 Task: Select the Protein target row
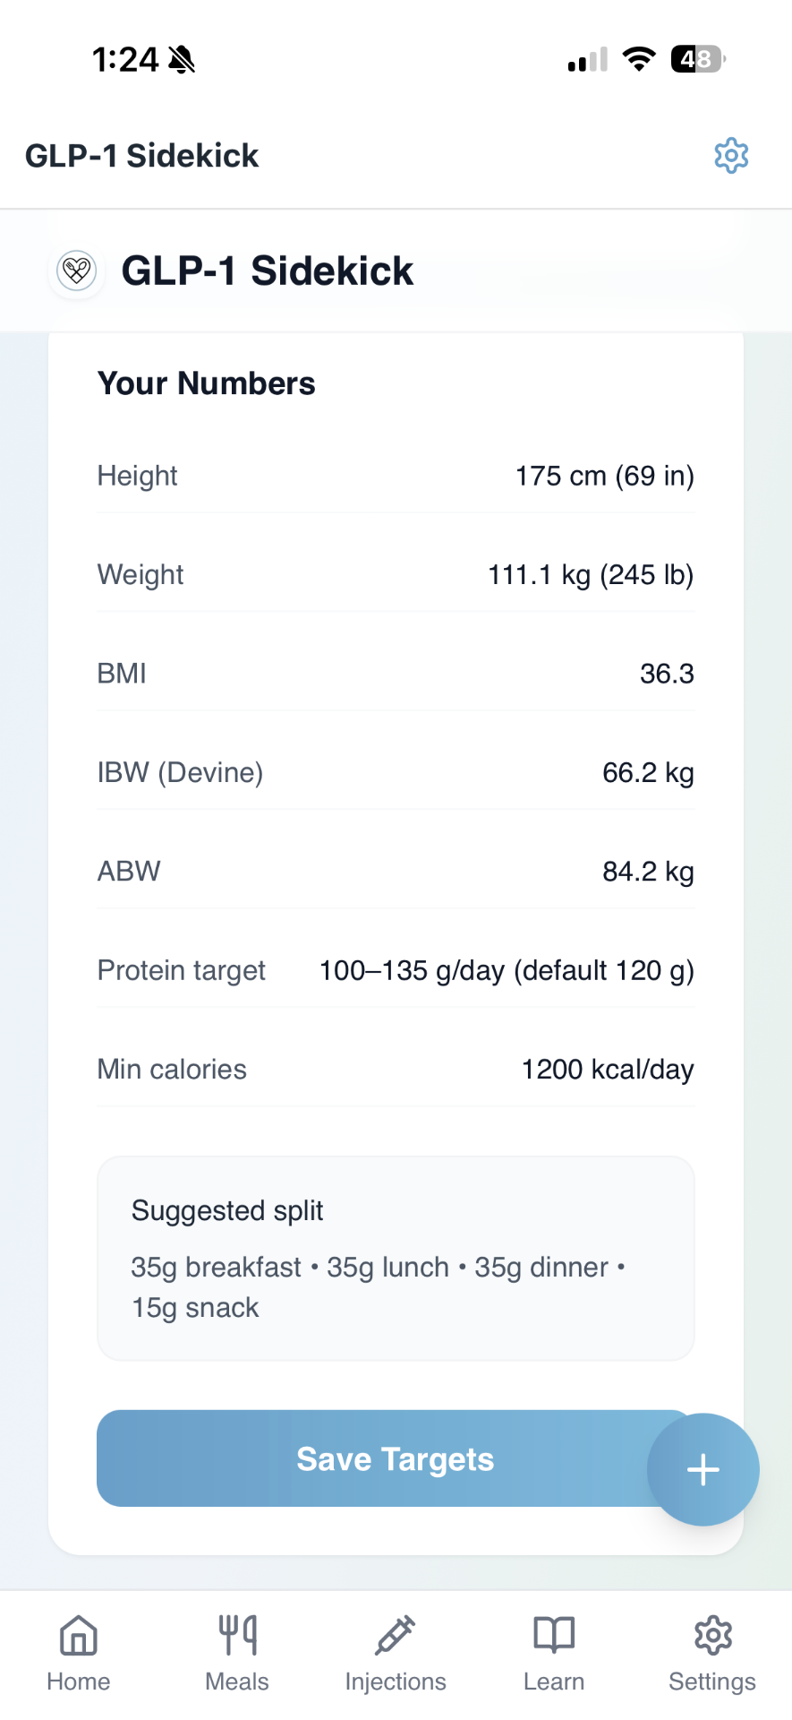coord(396,970)
